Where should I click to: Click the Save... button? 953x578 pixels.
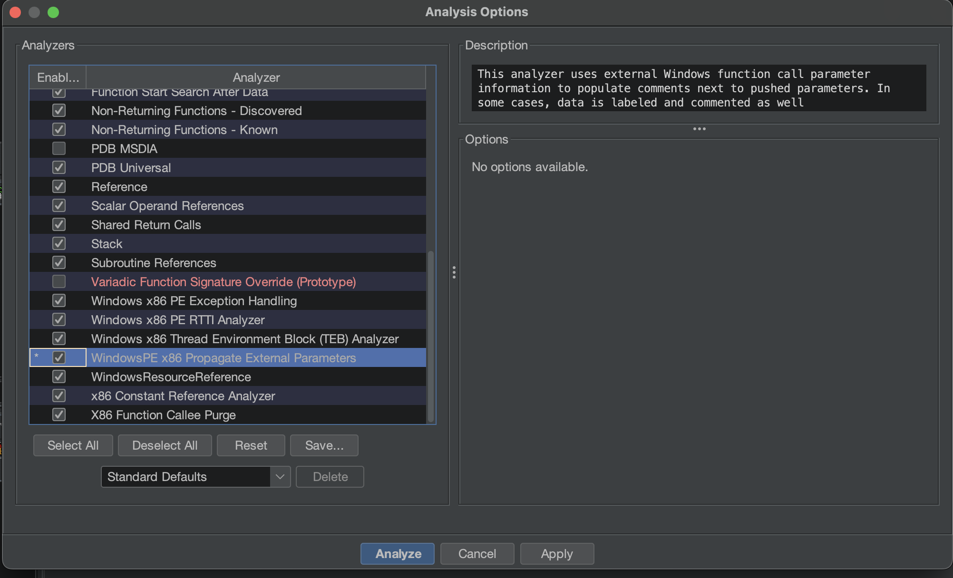coord(324,445)
